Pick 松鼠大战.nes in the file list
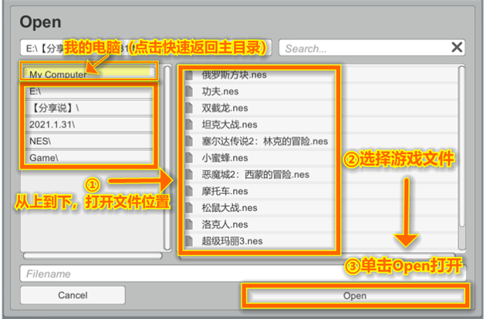This screenshot has width=486, height=319. click(x=225, y=207)
